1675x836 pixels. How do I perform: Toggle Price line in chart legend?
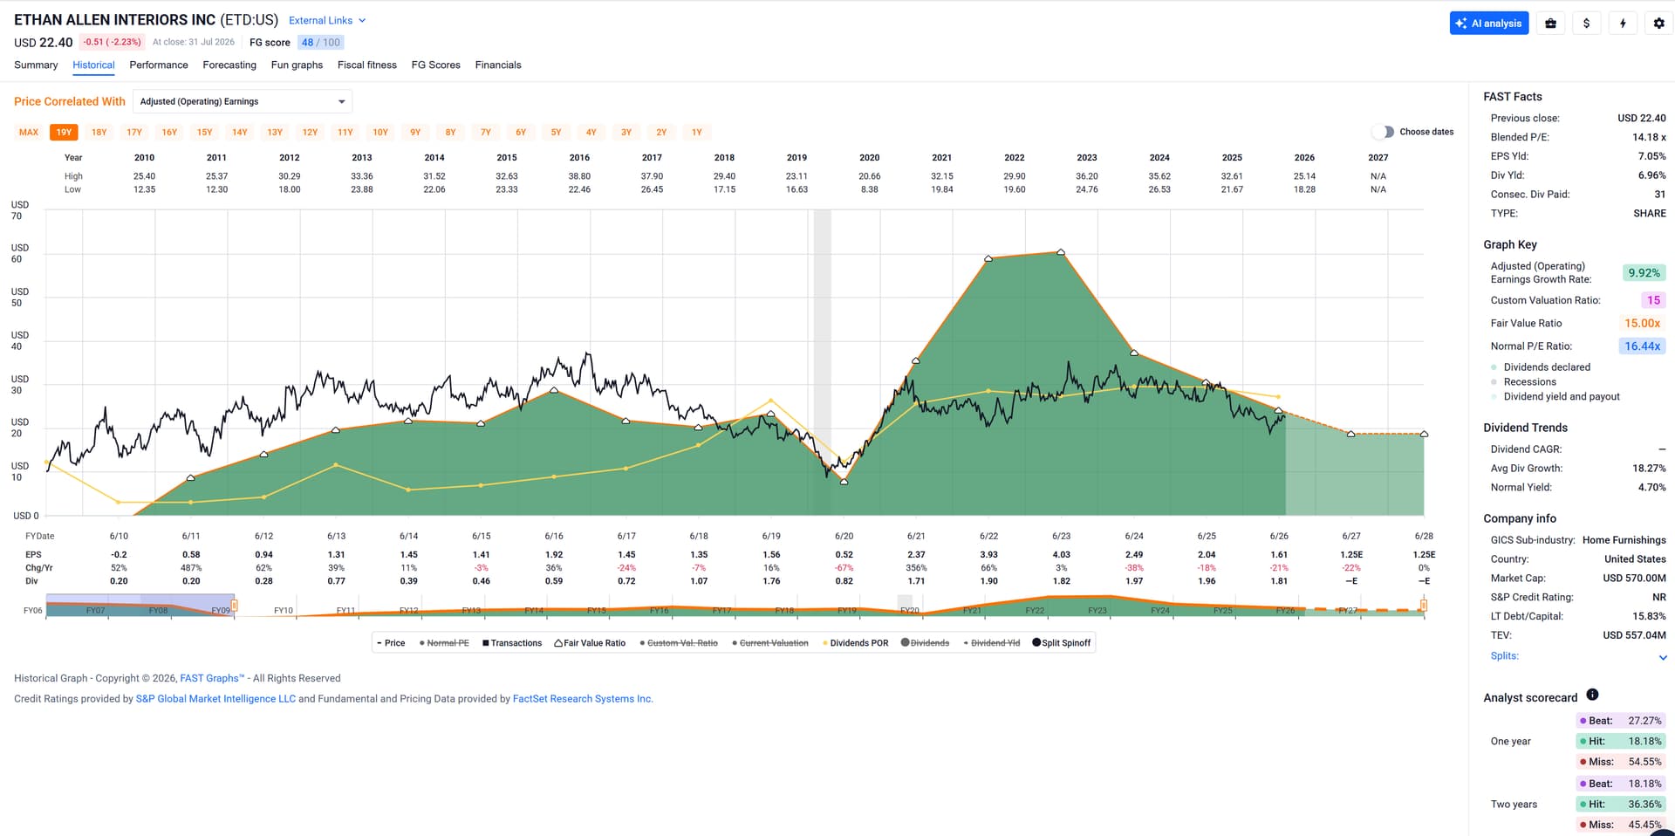pos(391,643)
